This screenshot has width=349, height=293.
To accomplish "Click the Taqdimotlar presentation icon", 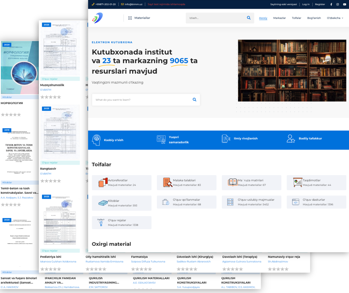I will pyautogui.click(x=297, y=182).
